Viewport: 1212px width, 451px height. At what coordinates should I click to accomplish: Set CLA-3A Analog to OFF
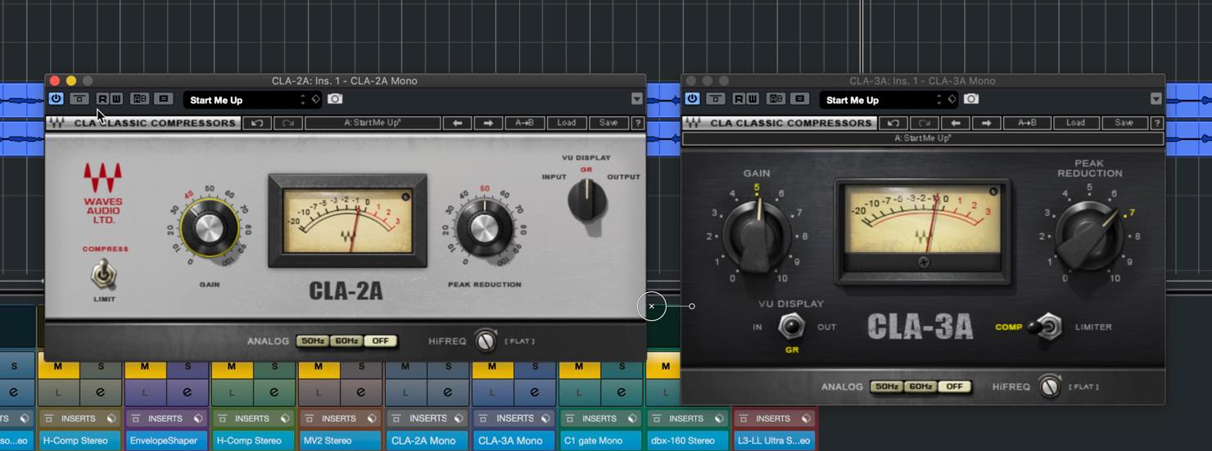[954, 386]
